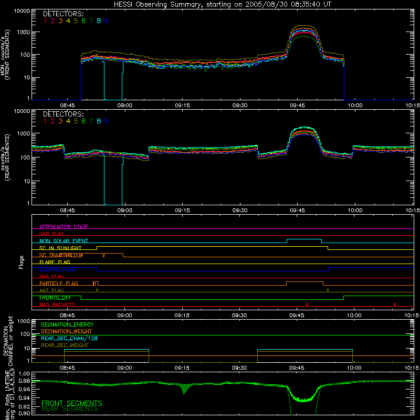Click the HESSI Observing Summary title text
This screenshot has height=420, width=420.
(x=222, y=5)
